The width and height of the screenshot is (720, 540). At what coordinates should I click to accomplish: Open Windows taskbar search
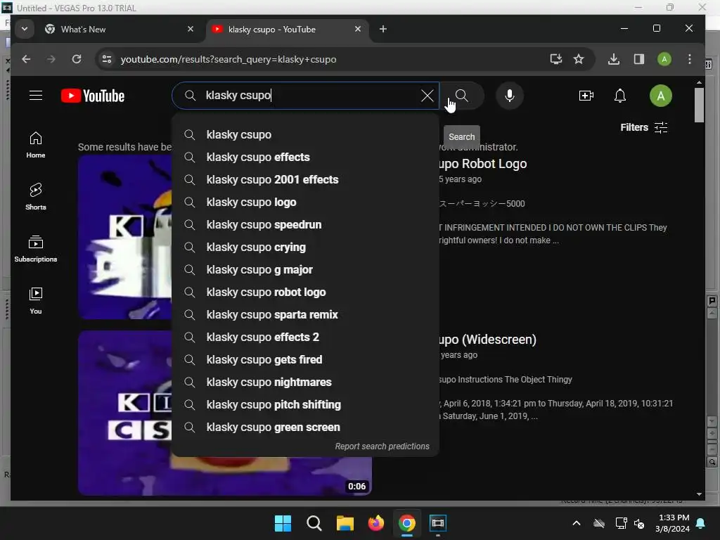(x=314, y=523)
